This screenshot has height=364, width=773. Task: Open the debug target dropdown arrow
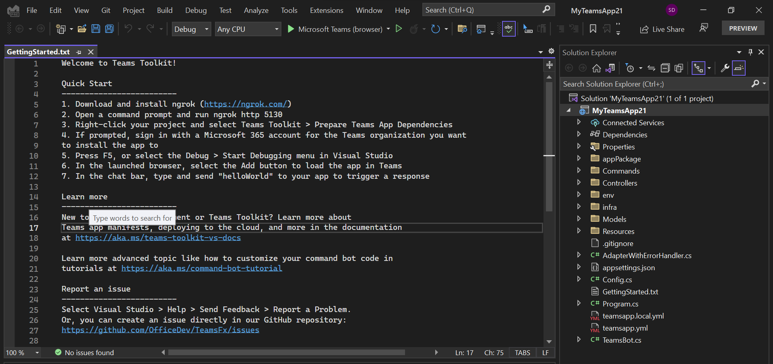click(388, 29)
